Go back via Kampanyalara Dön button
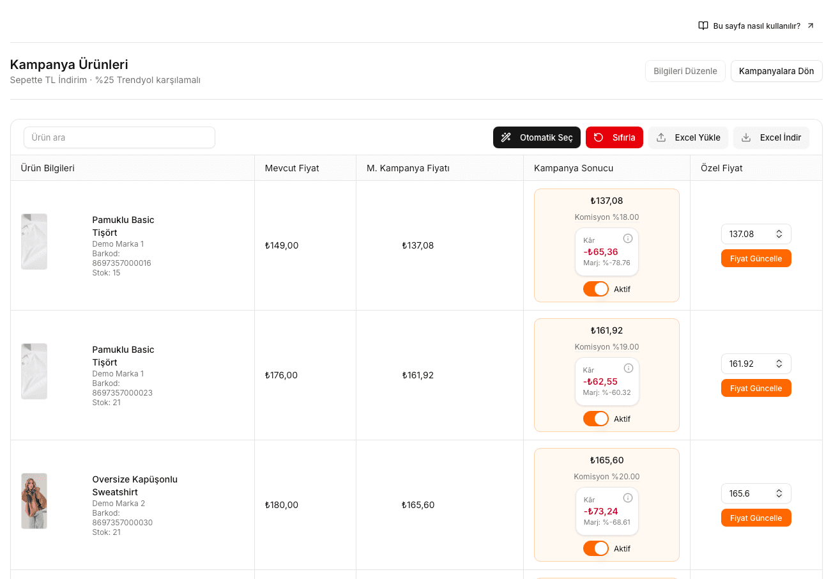Screen dimensions: 840x579 pos(777,71)
